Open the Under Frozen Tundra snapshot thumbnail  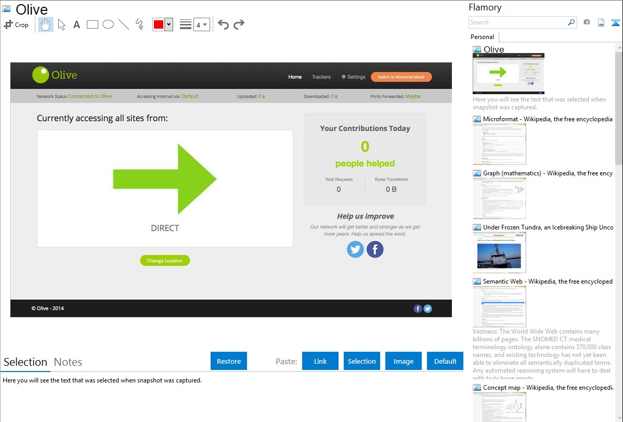point(499,252)
